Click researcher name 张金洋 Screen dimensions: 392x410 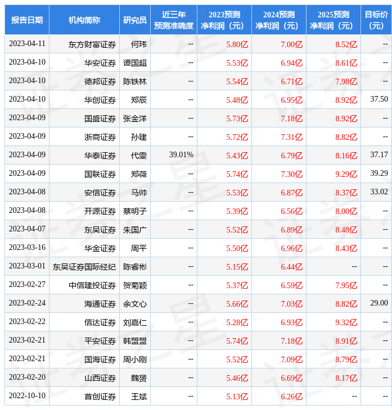[x=135, y=119]
